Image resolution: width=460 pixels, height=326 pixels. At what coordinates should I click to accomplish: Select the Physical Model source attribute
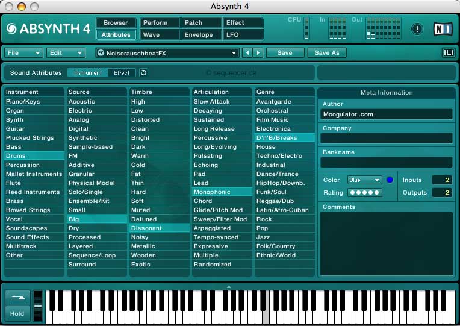point(97,183)
